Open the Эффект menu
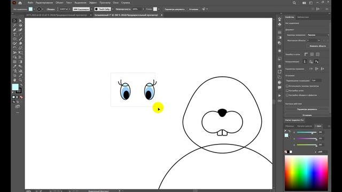 point(93,3)
